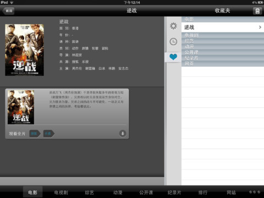Open watch history clock icon
This screenshot has height=198, width=264.
pos(173,42)
